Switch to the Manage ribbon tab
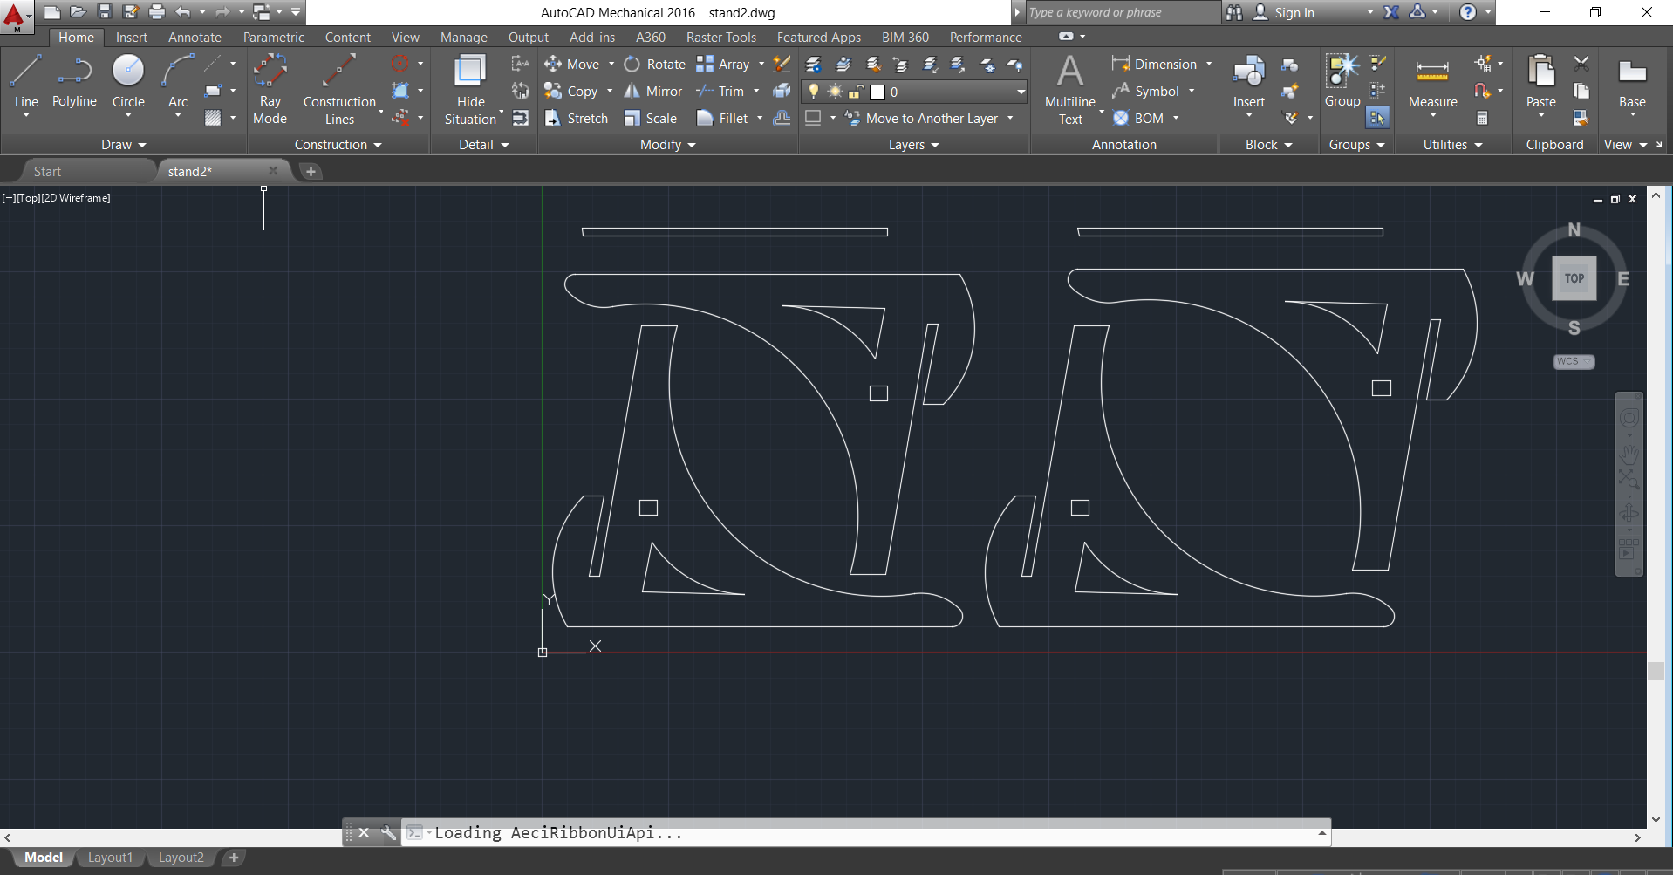 pos(463,38)
